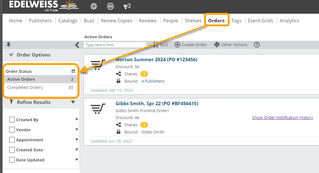Check the Created Date filter checkbox
The width and height of the screenshot is (319, 173).
click(x=12, y=150)
